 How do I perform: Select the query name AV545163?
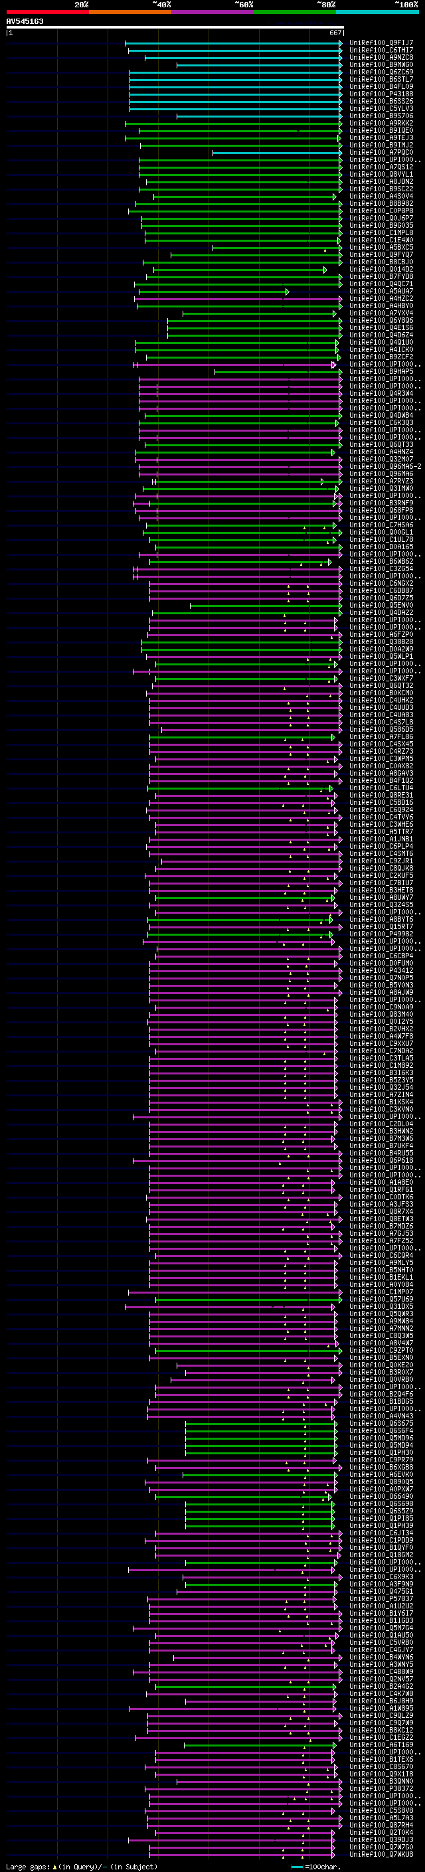pyautogui.click(x=25, y=21)
